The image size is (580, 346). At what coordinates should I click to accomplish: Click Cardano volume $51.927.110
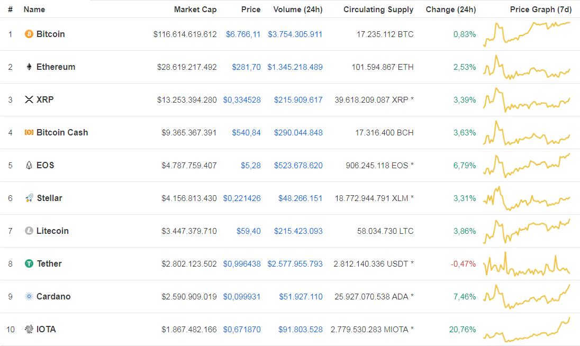tap(301, 297)
